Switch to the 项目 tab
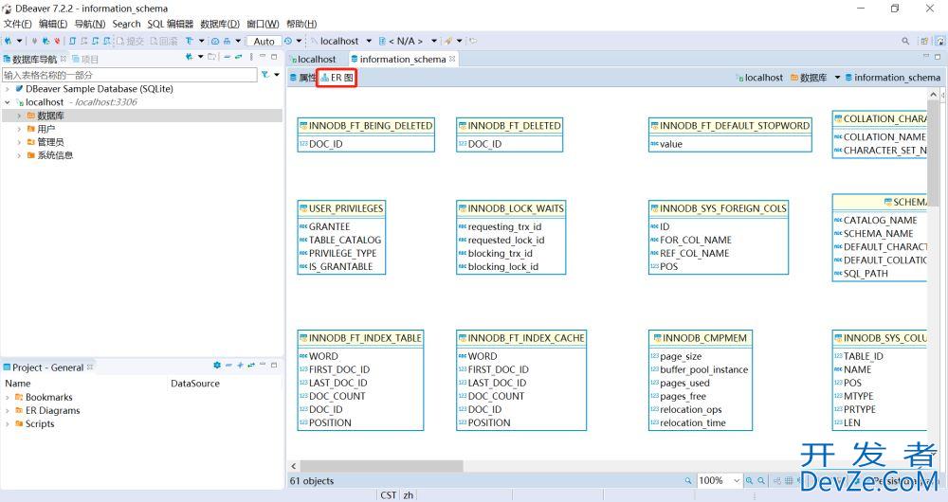The height and width of the screenshot is (502, 948). 85,60
